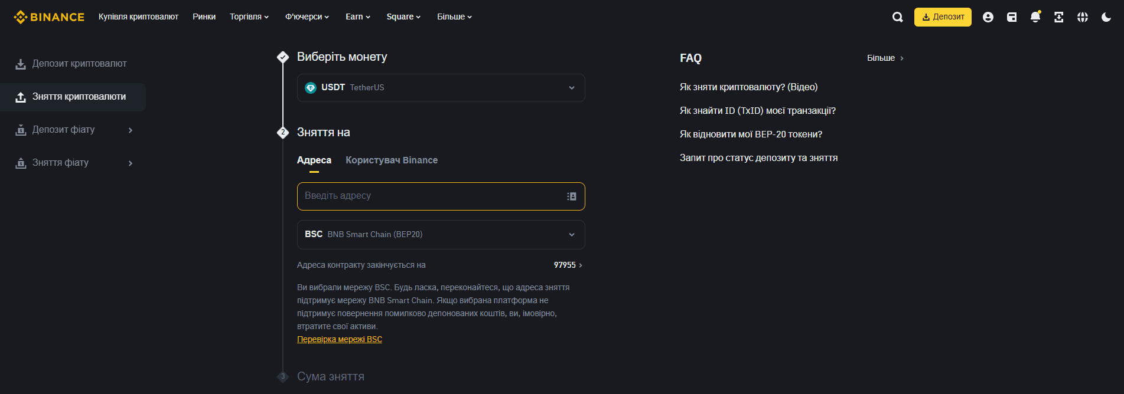Switch to Користувач Binance tab
The height and width of the screenshot is (394, 1124).
[x=392, y=160]
